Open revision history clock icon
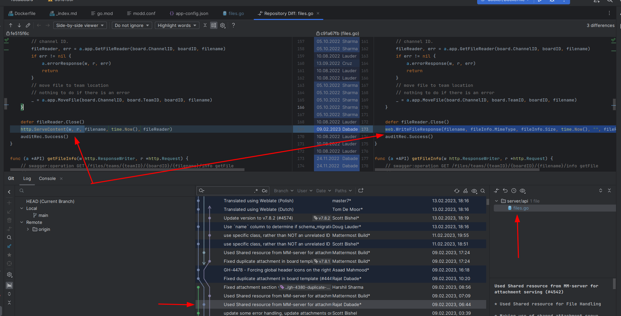 [x=513, y=191]
